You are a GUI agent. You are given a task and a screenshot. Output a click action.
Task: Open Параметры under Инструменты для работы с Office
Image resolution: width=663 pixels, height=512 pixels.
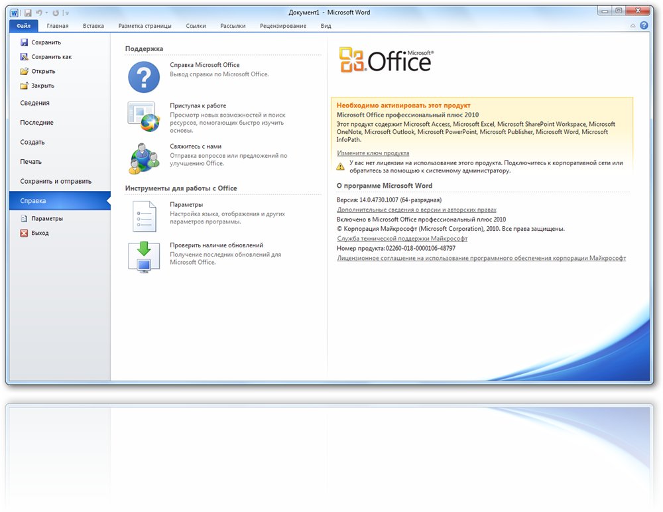(144, 216)
